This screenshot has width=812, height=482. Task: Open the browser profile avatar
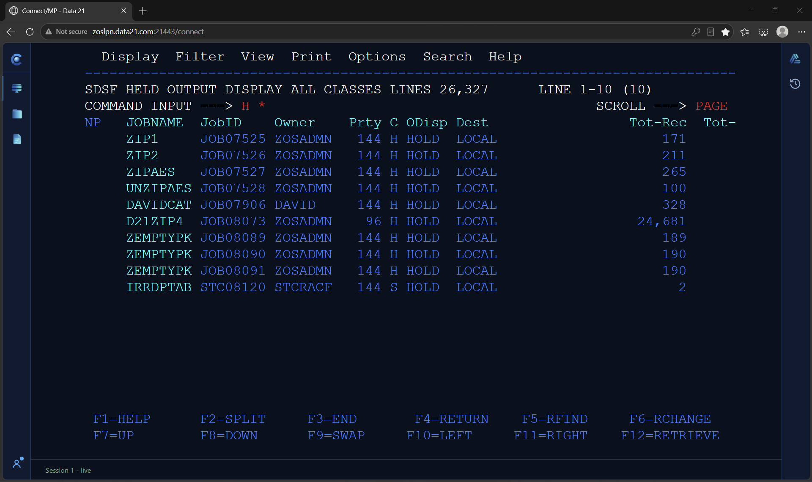[782, 32]
